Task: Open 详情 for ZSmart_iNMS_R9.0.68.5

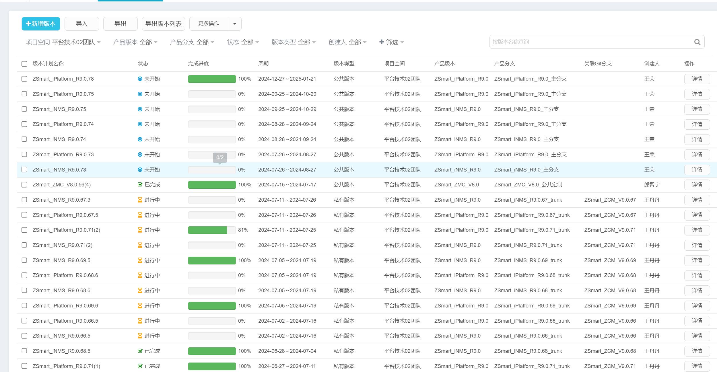Action: pos(697,351)
